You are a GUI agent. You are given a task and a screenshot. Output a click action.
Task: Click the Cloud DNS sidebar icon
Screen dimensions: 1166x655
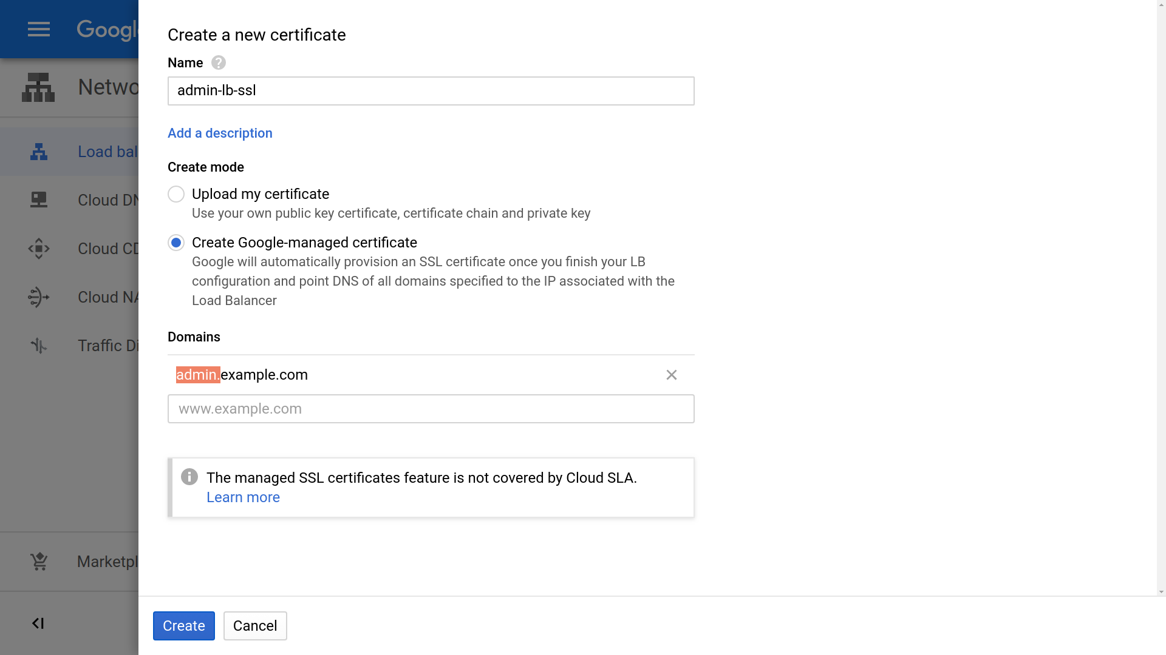[39, 200]
